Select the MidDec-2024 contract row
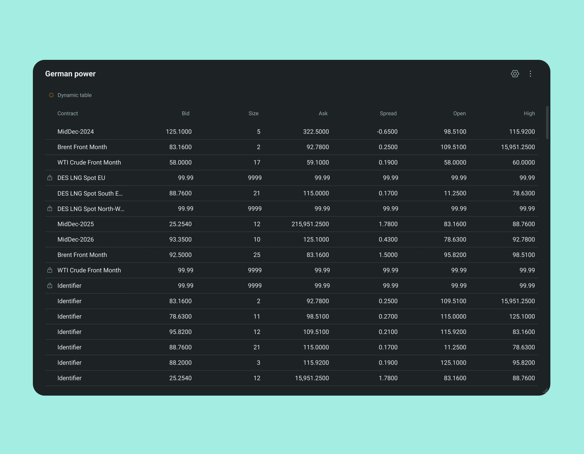The image size is (584, 454). pyautogui.click(x=75, y=132)
